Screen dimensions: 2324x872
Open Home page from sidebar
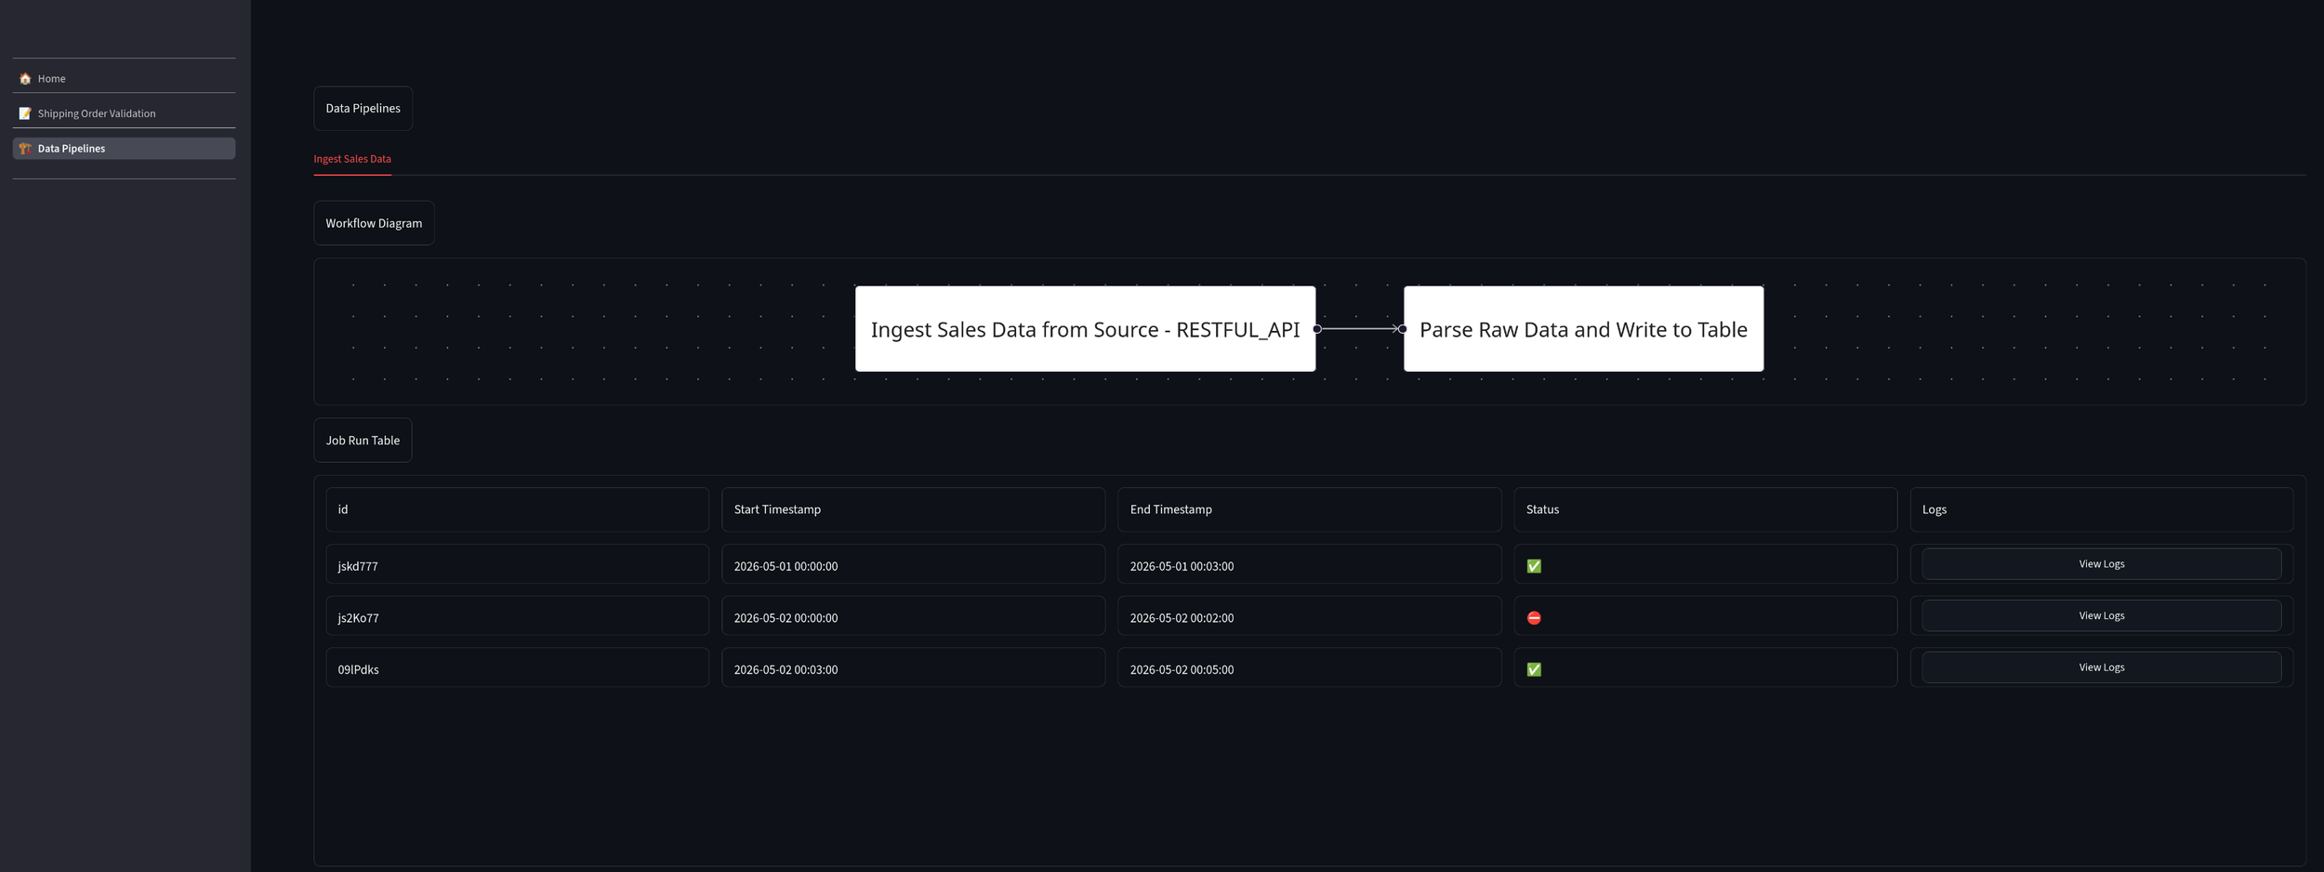point(124,79)
